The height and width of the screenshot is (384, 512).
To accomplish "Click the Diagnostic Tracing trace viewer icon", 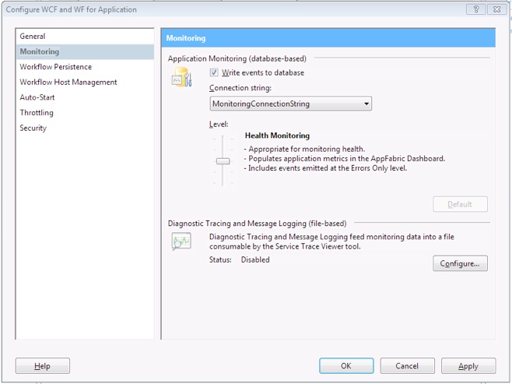I will point(181,241).
